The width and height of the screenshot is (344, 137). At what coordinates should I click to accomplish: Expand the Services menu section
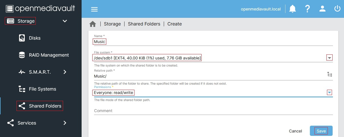65,123
